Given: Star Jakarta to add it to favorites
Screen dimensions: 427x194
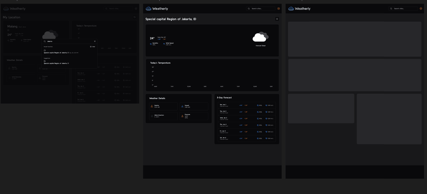Looking at the screenshot, I should coord(277,19).
